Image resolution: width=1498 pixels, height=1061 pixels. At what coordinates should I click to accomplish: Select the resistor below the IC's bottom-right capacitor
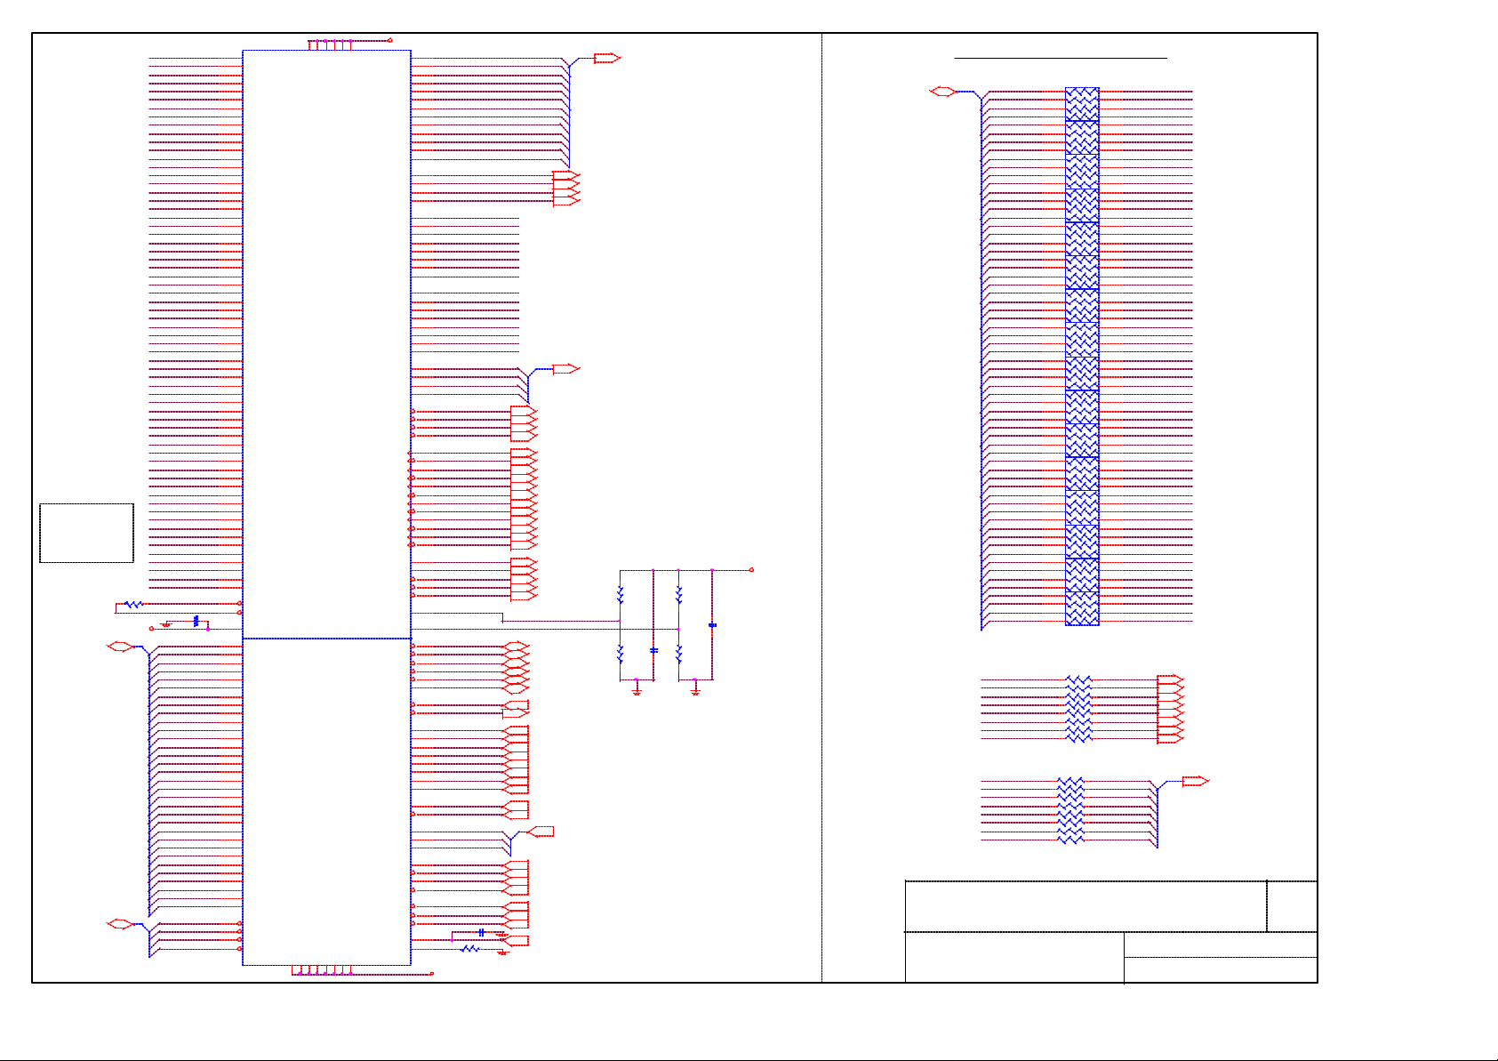(470, 949)
